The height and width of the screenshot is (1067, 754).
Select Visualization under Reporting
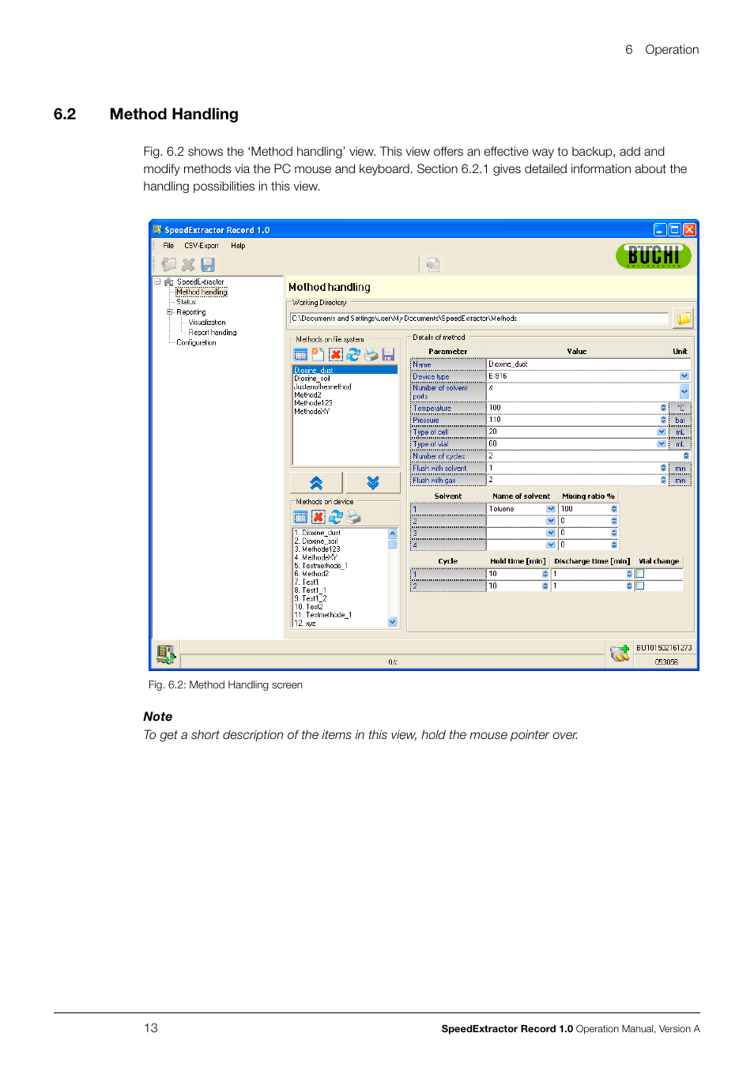pyautogui.click(x=207, y=322)
